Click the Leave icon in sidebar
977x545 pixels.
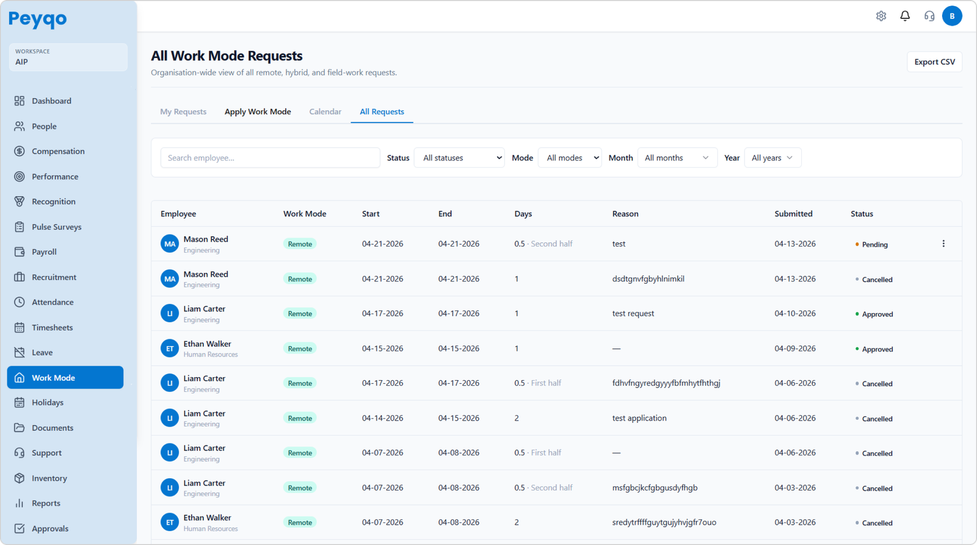click(20, 352)
